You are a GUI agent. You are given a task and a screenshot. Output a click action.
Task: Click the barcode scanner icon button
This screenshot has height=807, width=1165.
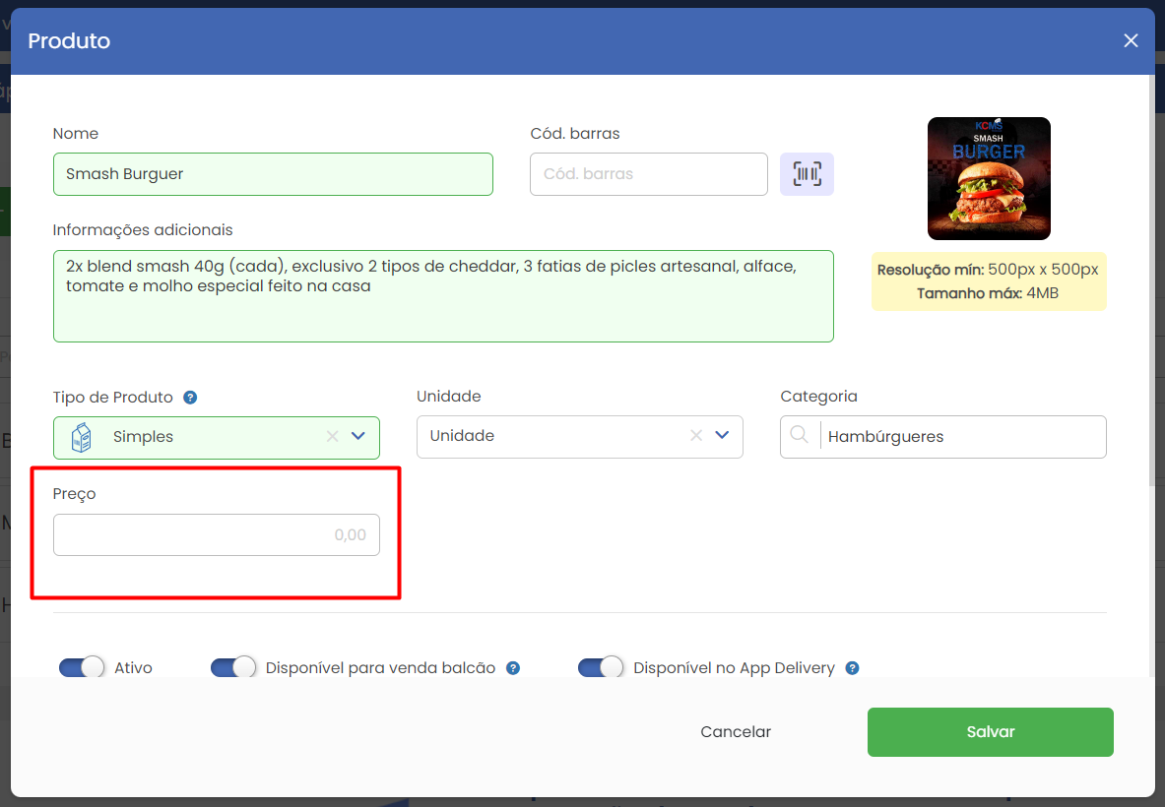click(807, 174)
